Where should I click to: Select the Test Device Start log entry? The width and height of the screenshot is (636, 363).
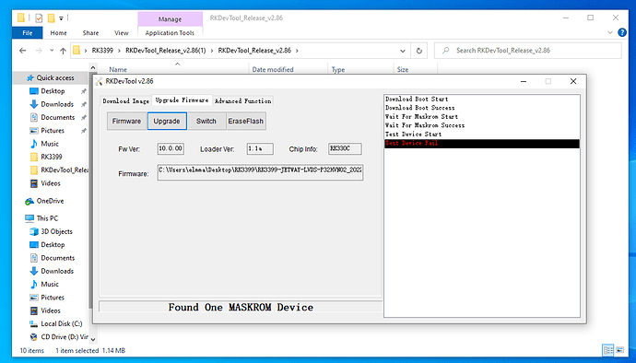(x=482, y=135)
